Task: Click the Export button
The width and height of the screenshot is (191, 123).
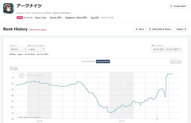Action: pyautogui.click(x=181, y=29)
